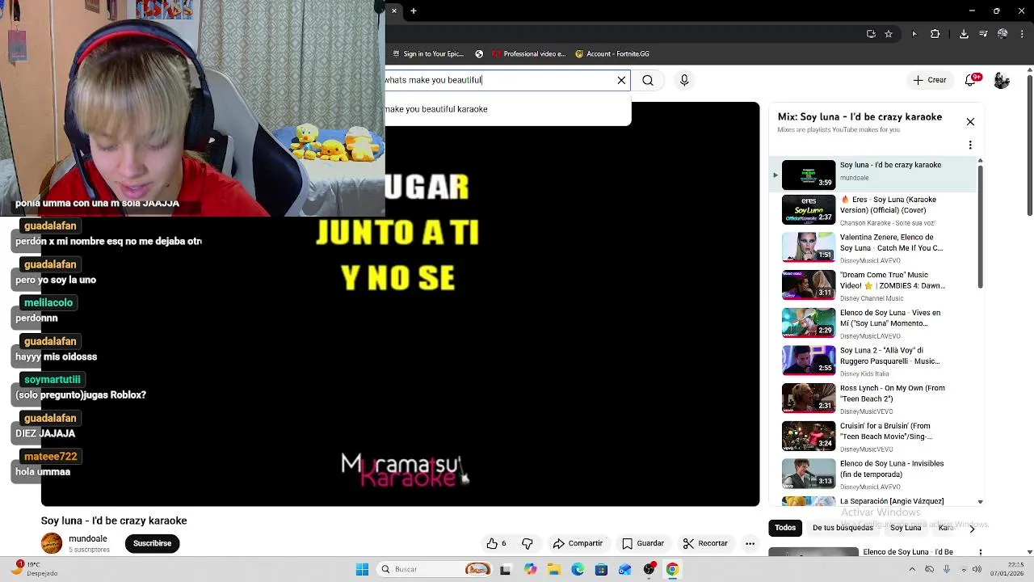
Task: Click the install/cast icon in address bar
Action: click(871, 34)
